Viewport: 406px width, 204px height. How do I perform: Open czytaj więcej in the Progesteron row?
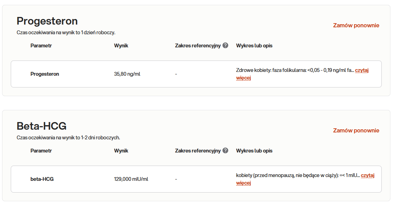pyautogui.click(x=362, y=71)
